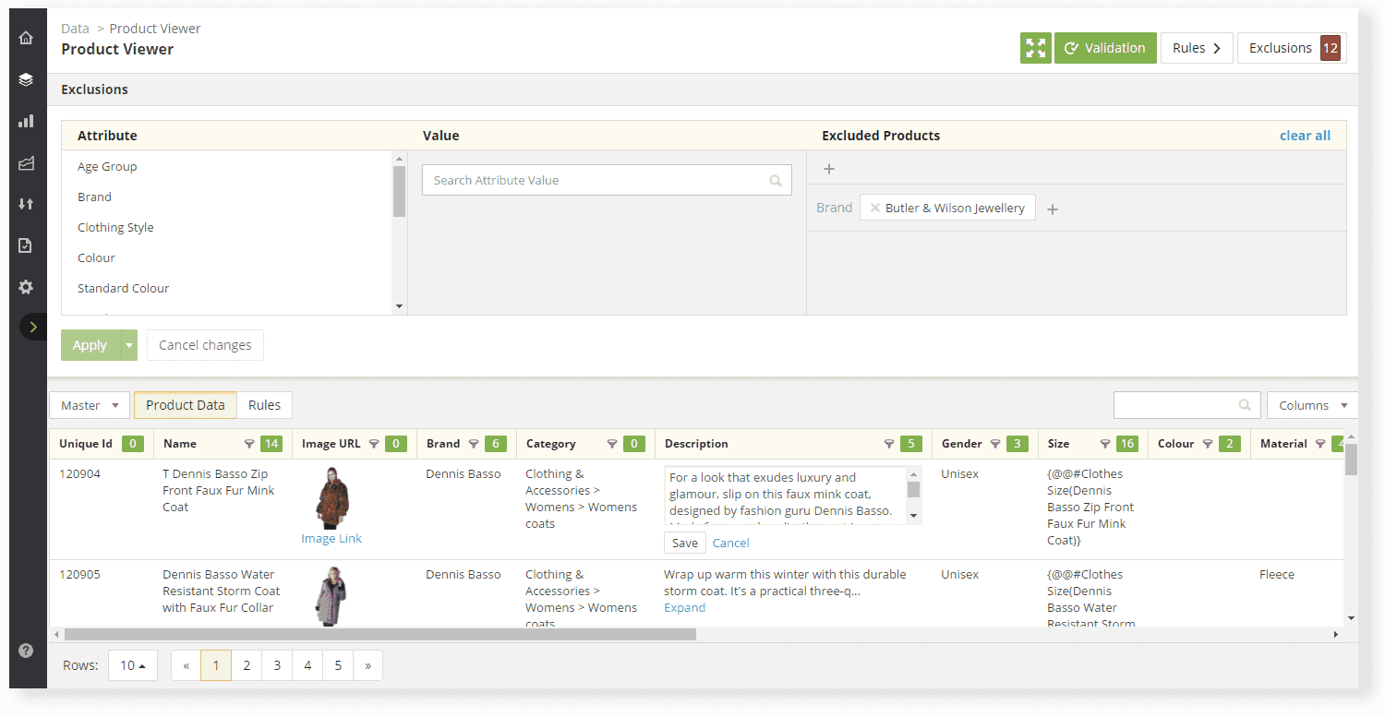Open the Master dropdown

(x=90, y=405)
